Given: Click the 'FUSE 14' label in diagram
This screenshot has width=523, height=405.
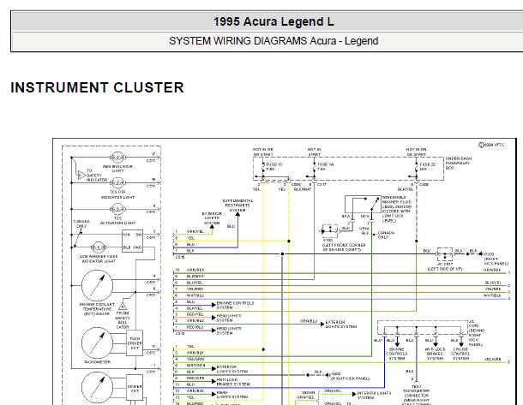Looking at the screenshot, I should click(325, 166).
